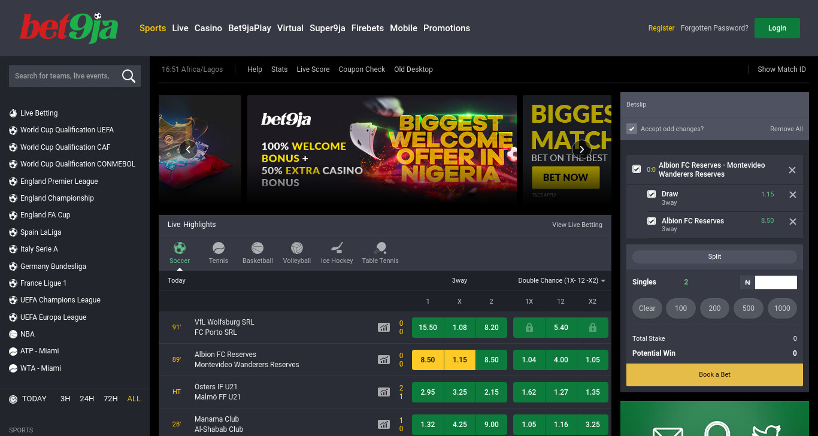
Task: Toggle the 1.15 draw odds for Albion FC Reserves
Action: pyautogui.click(x=459, y=360)
